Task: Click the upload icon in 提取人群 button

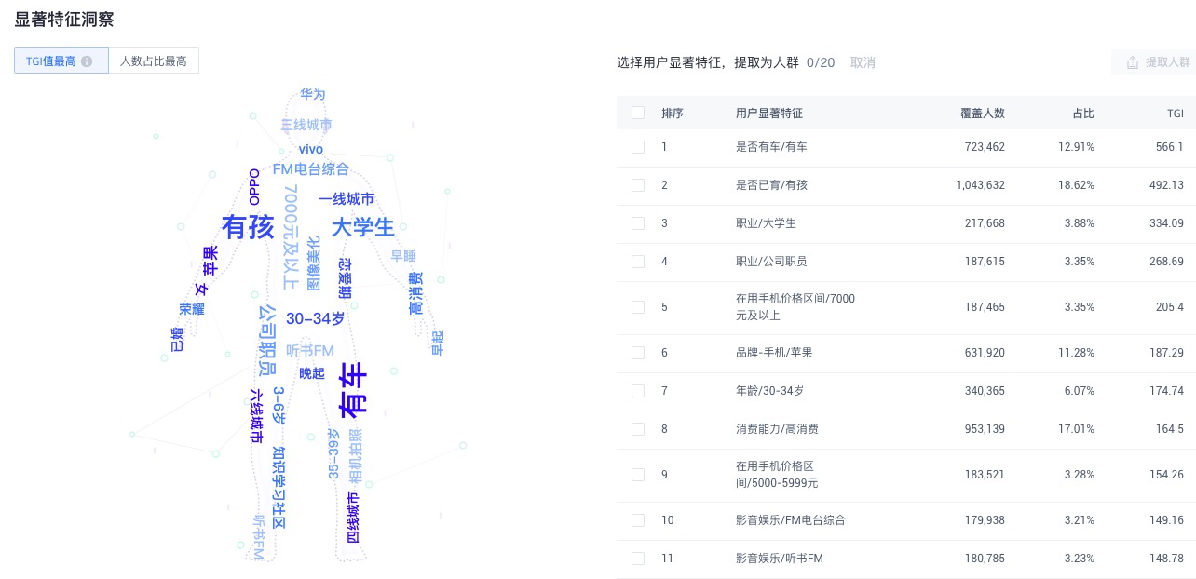Action: coord(1132,62)
